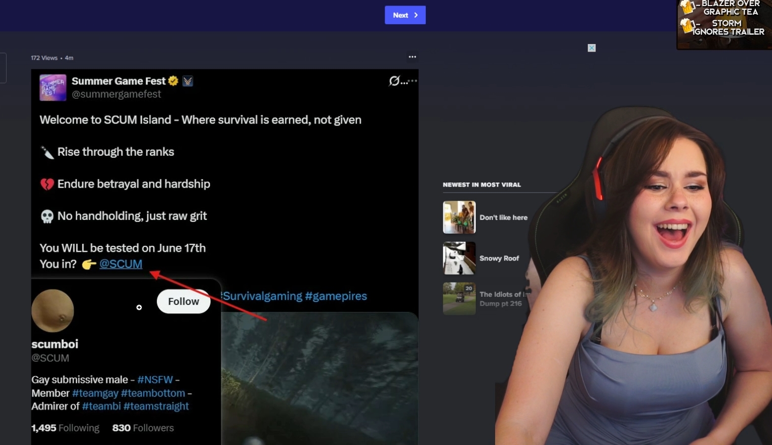Click the Newest in Most Viral heading
772x445 pixels.
tap(481, 185)
